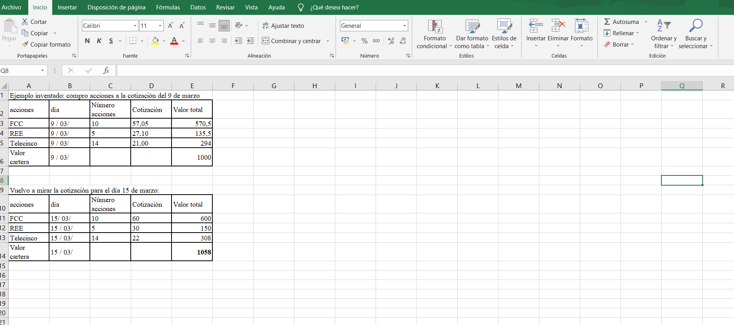Switch to the Datos tab

(x=198, y=7)
